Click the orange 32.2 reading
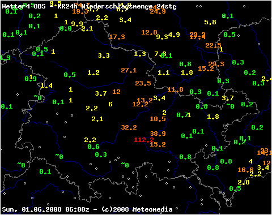Screen dimensions: 272x215 pos(129,127)
